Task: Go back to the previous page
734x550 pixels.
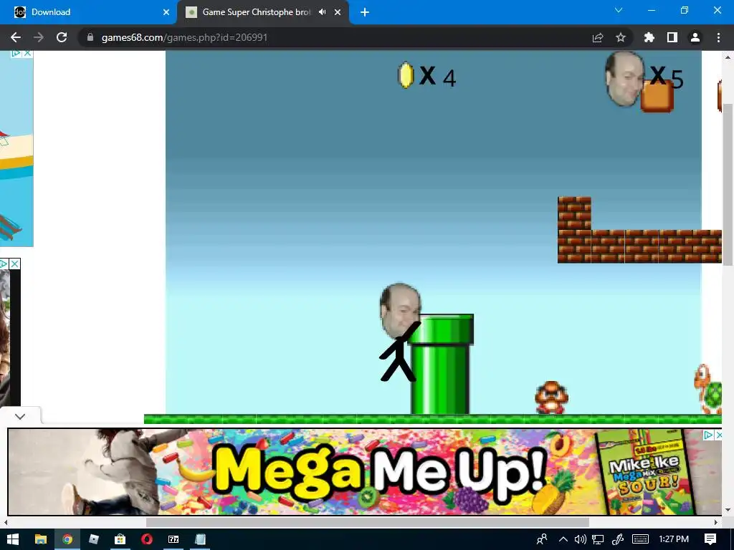Action: [16, 37]
